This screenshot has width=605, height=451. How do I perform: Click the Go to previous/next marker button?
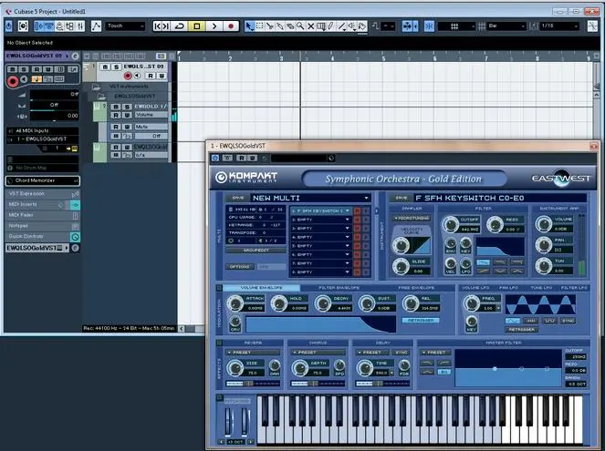[162, 26]
